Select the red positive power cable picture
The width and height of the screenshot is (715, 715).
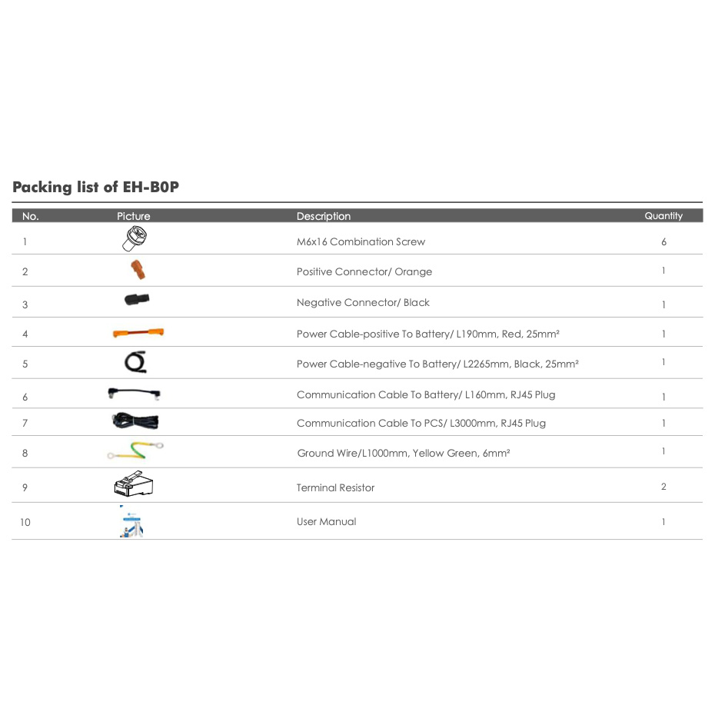138,333
